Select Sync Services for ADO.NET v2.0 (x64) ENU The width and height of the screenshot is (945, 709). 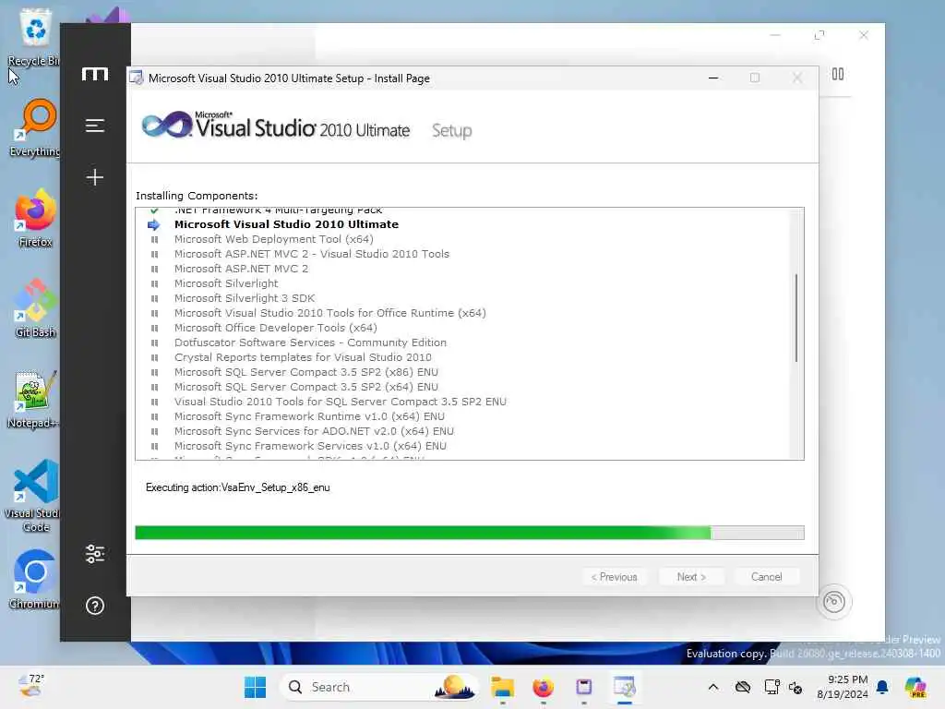click(314, 431)
